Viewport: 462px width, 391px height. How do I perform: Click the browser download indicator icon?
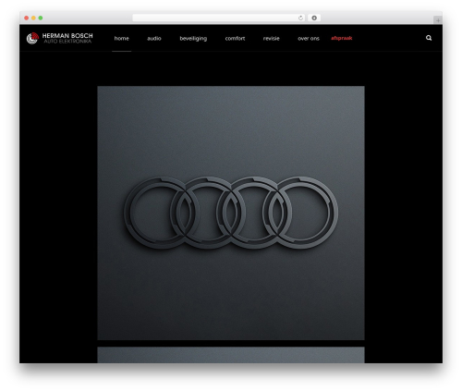(314, 18)
